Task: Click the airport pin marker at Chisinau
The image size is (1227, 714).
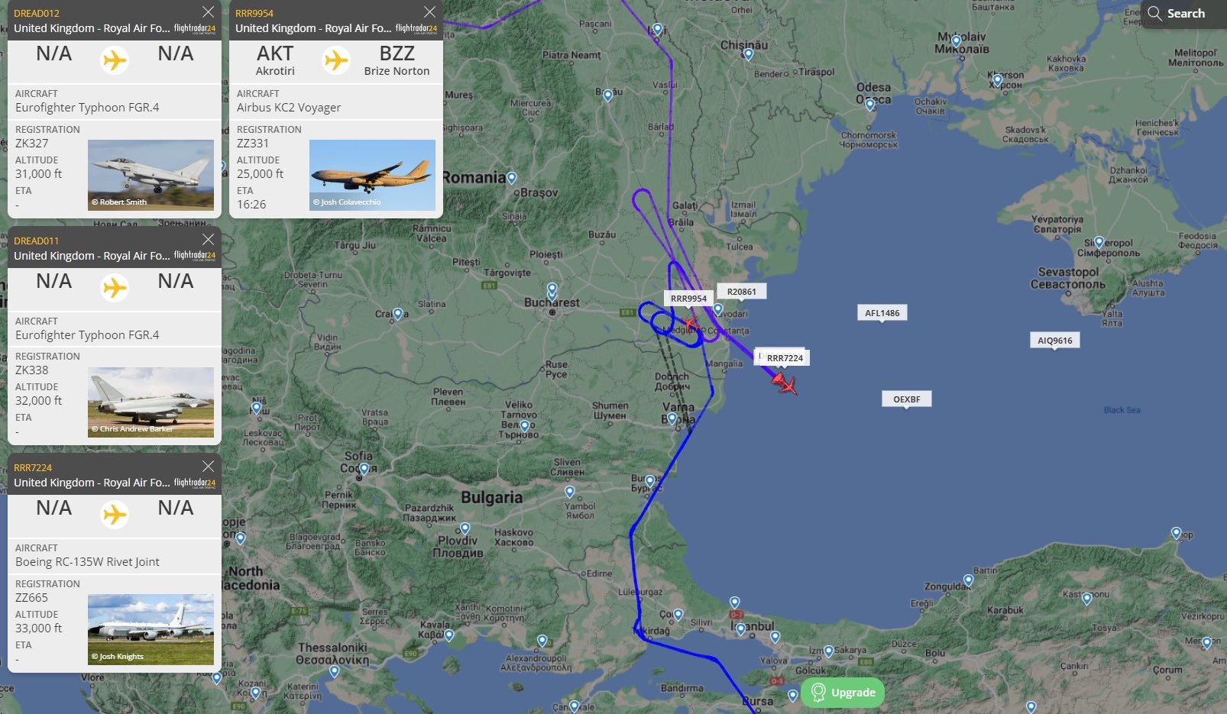Action: 749,54
